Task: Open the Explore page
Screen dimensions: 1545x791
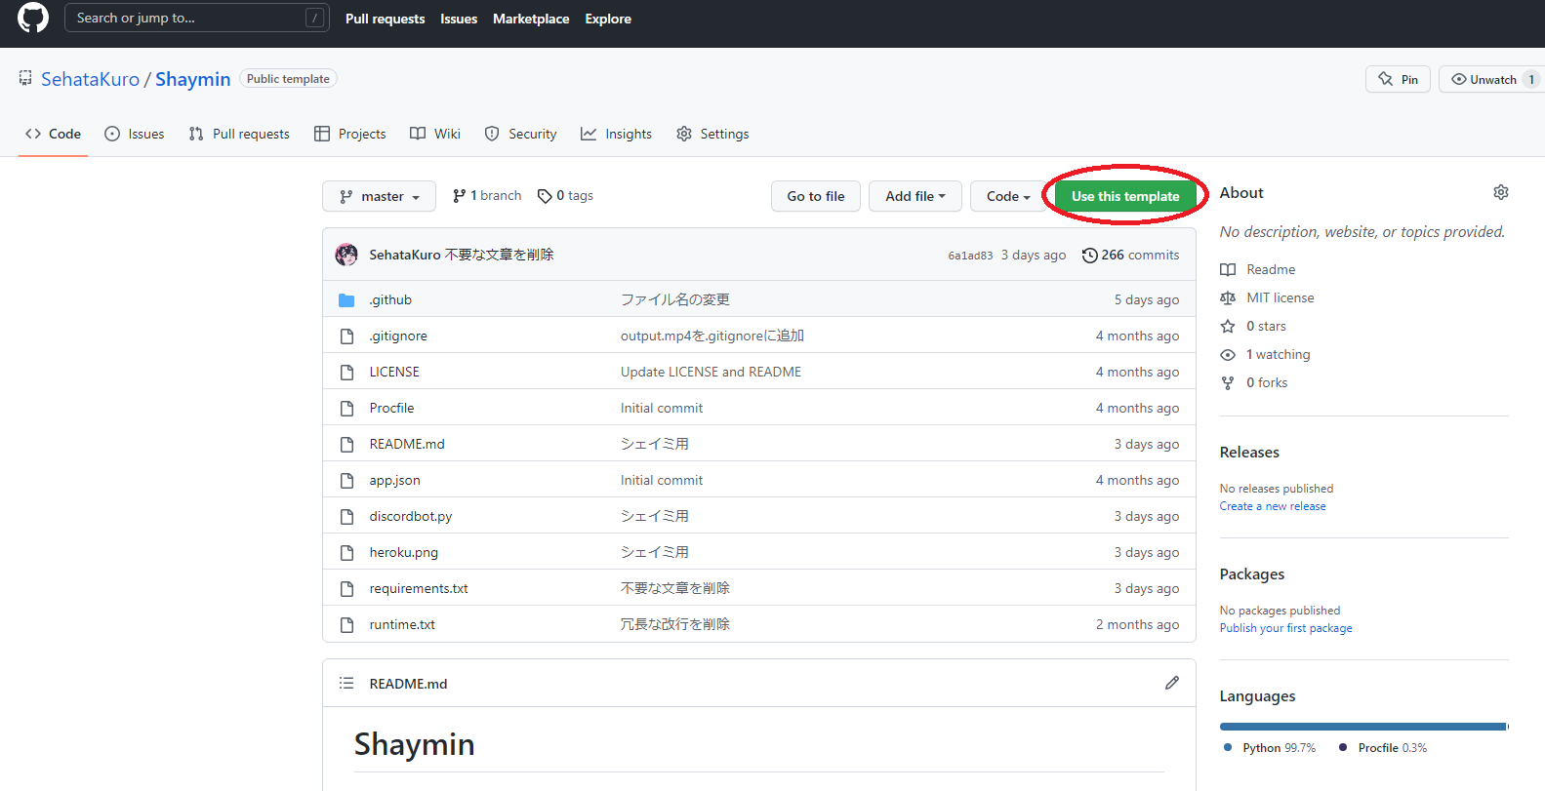Action: coord(608,19)
